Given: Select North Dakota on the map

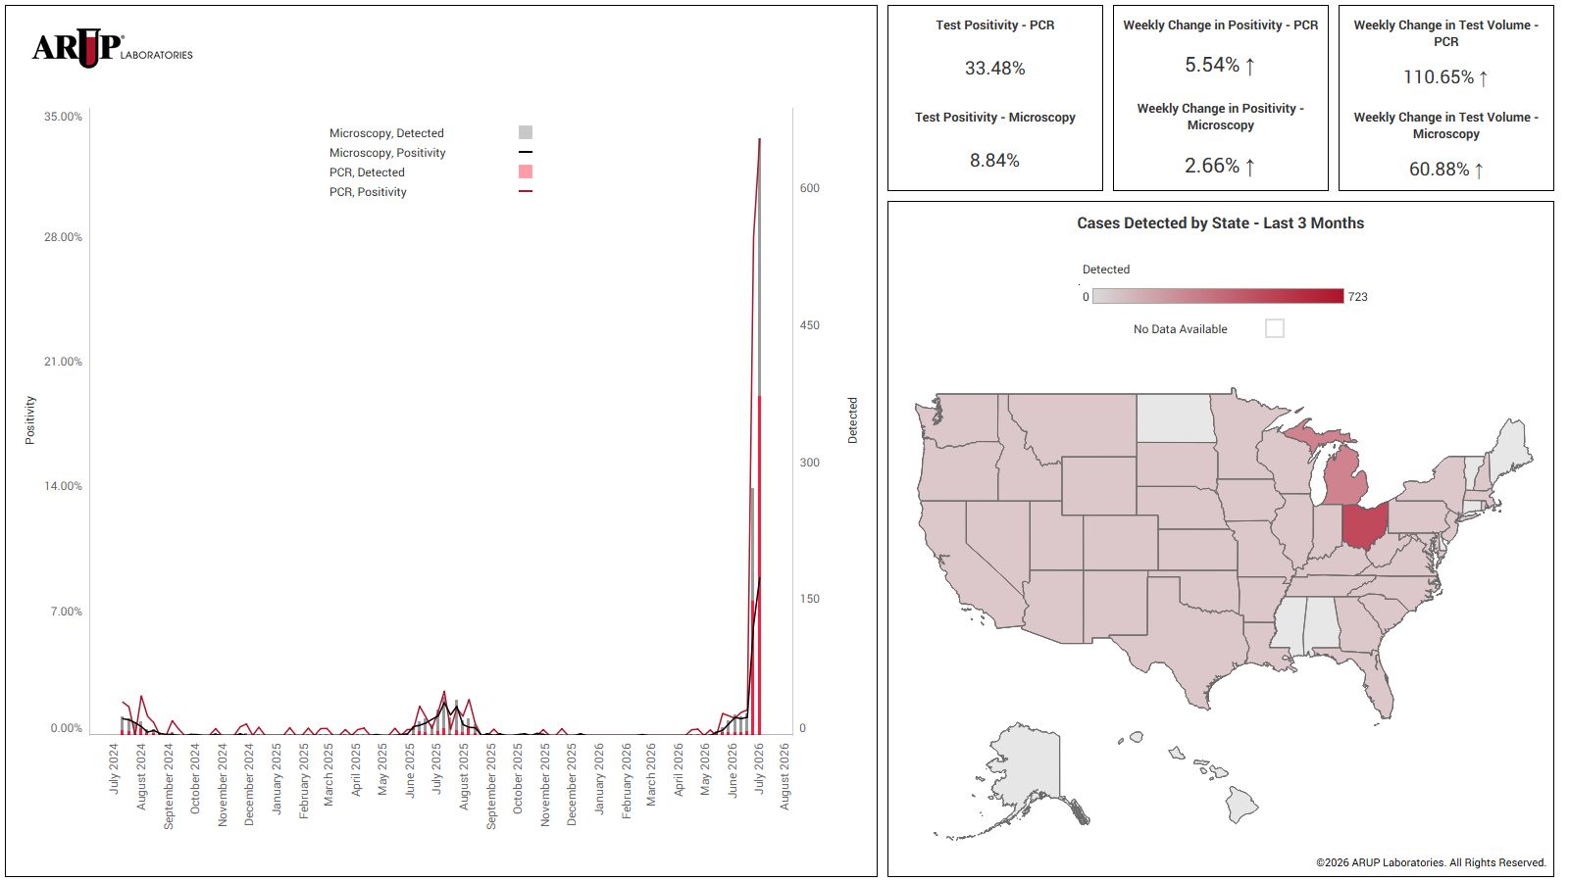Looking at the screenshot, I should point(1176,418).
